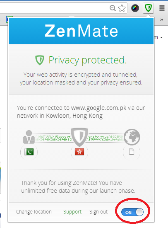Click Sign out
This screenshot has width=168, height=228.
pos(98,212)
